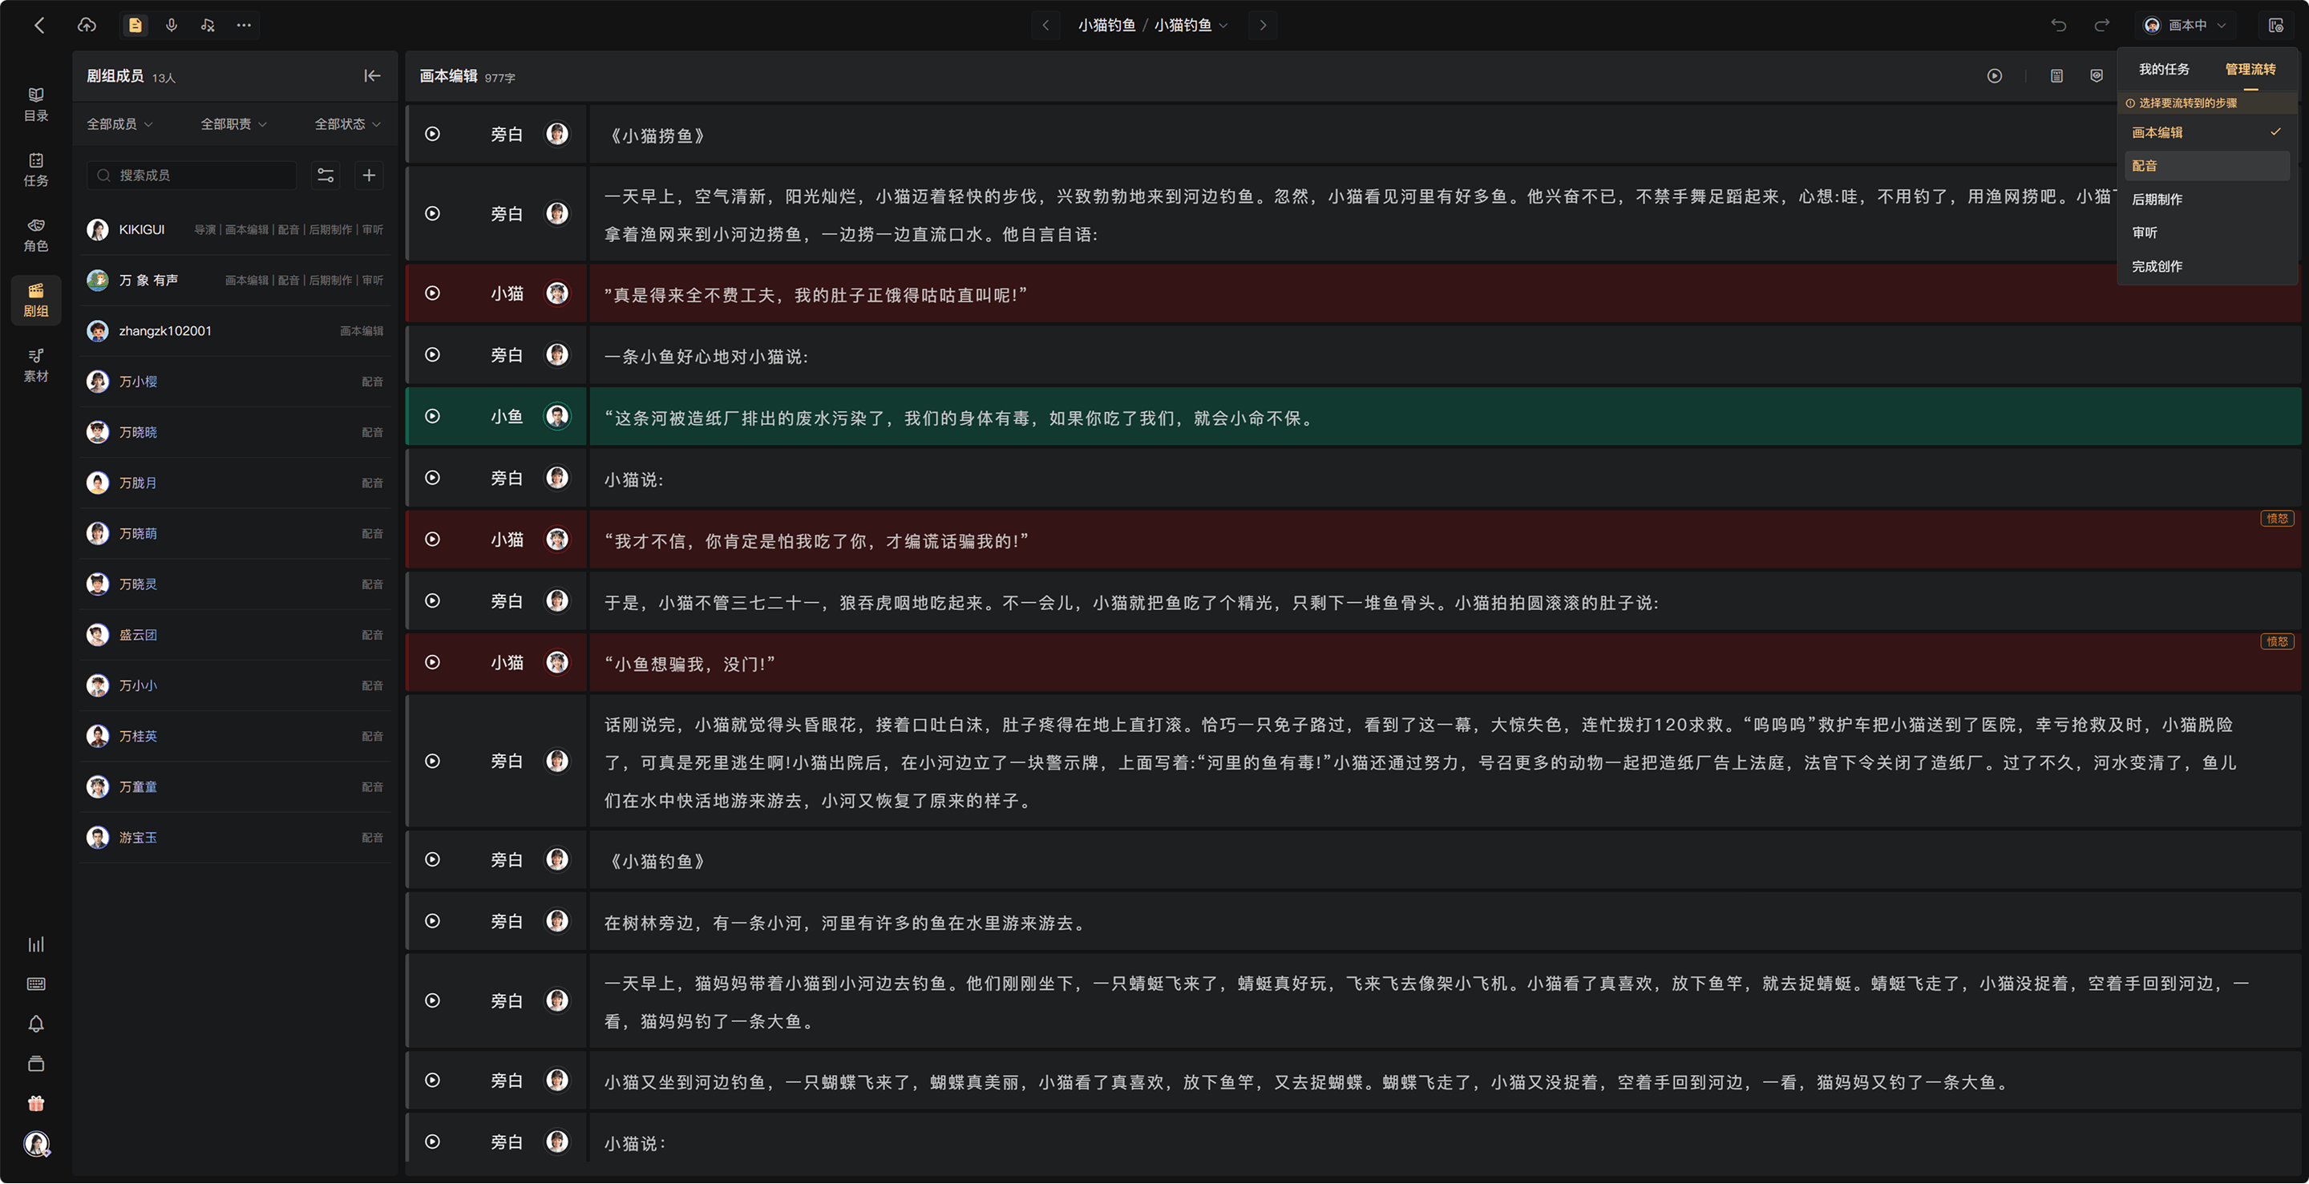2309x1184 pixels.
Task: Play the whole script from header
Action: (1995, 76)
